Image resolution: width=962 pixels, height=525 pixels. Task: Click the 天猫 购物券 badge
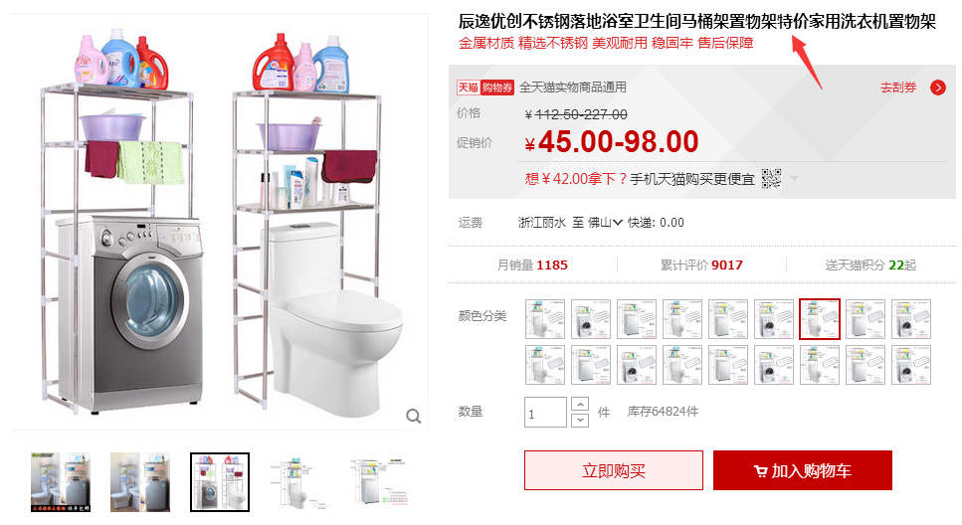[x=484, y=87]
